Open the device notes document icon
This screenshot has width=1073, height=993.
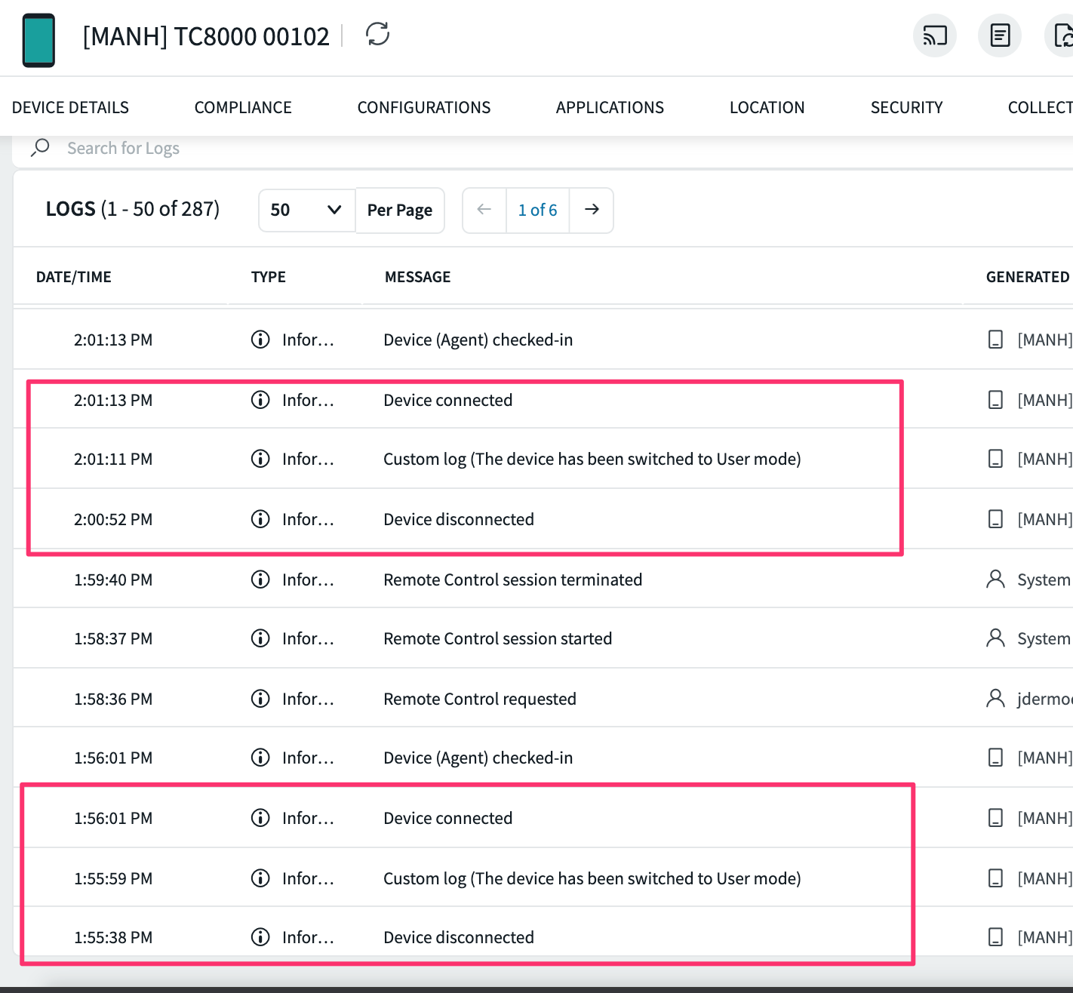(1000, 35)
